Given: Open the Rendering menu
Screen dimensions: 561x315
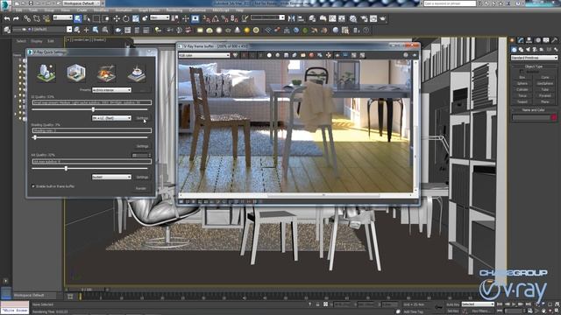Looking at the screenshot, I should pyautogui.click(x=174, y=10).
